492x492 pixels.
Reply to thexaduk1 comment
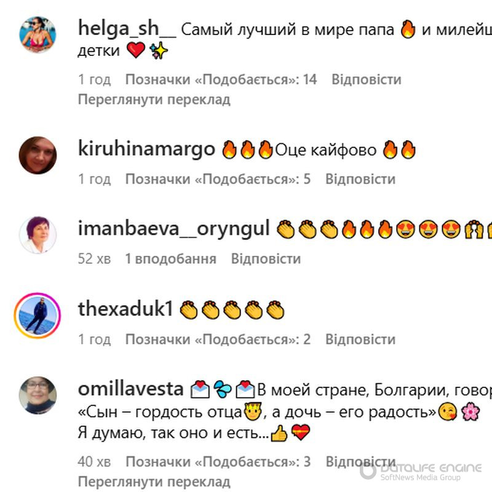click(x=360, y=339)
